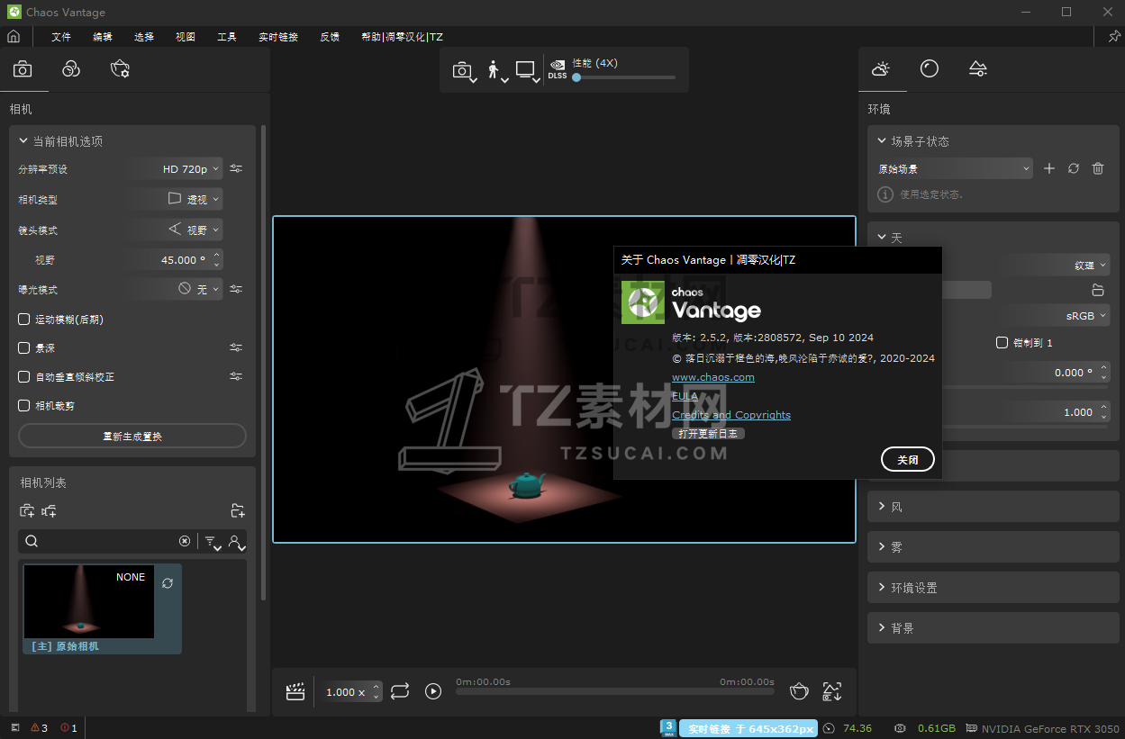Viewport: 1125px width, 739px height.
Task: Open the home icon in menu bar
Action: point(14,37)
